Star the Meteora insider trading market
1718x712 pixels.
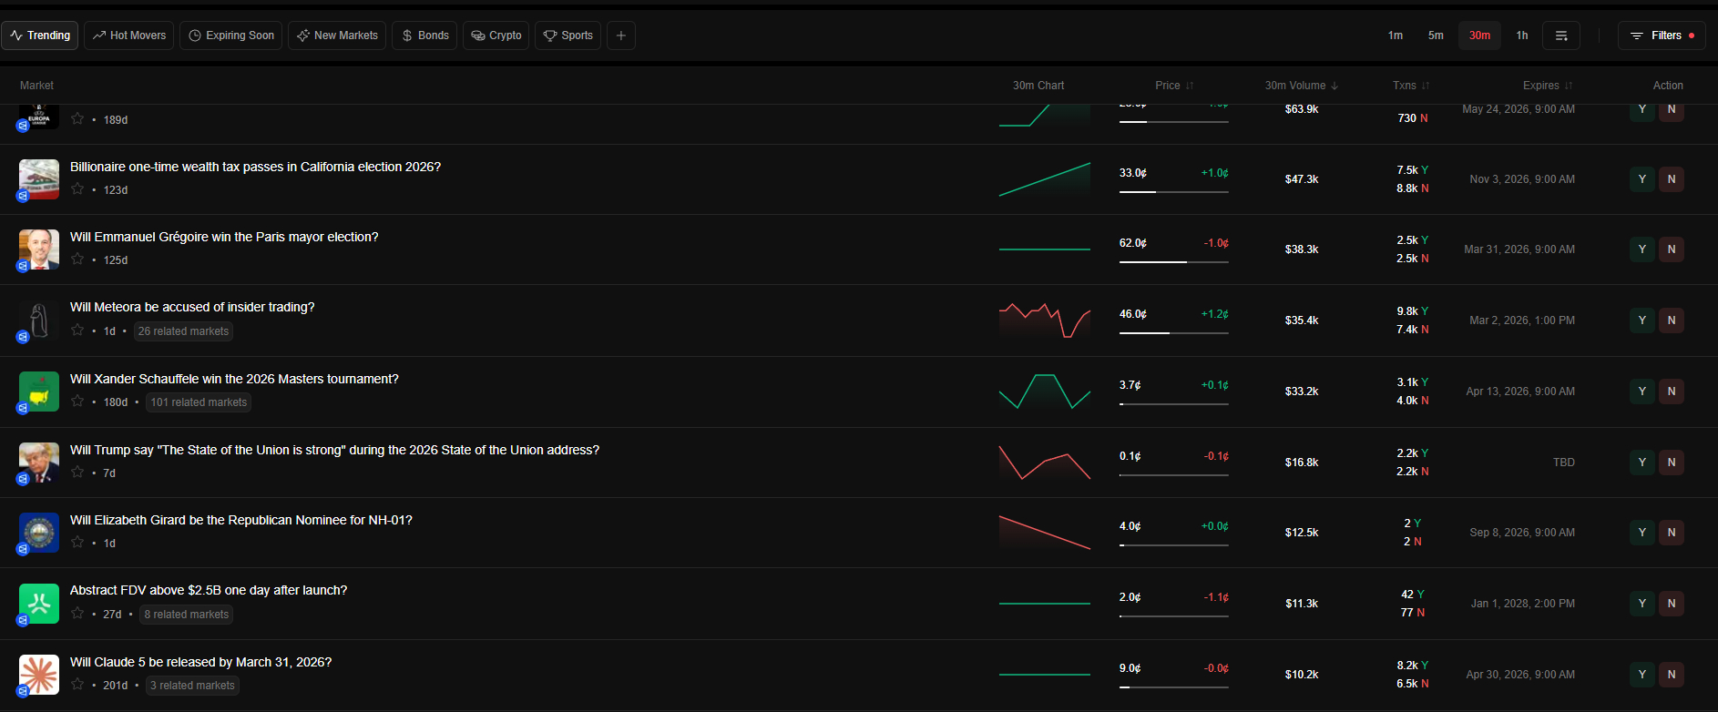(x=77, y=331)
